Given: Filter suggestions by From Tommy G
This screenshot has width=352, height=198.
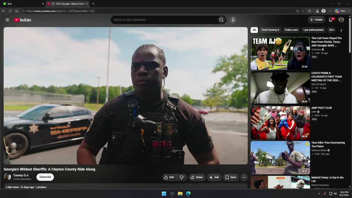Looking at the screenshot, I should 270,30.
